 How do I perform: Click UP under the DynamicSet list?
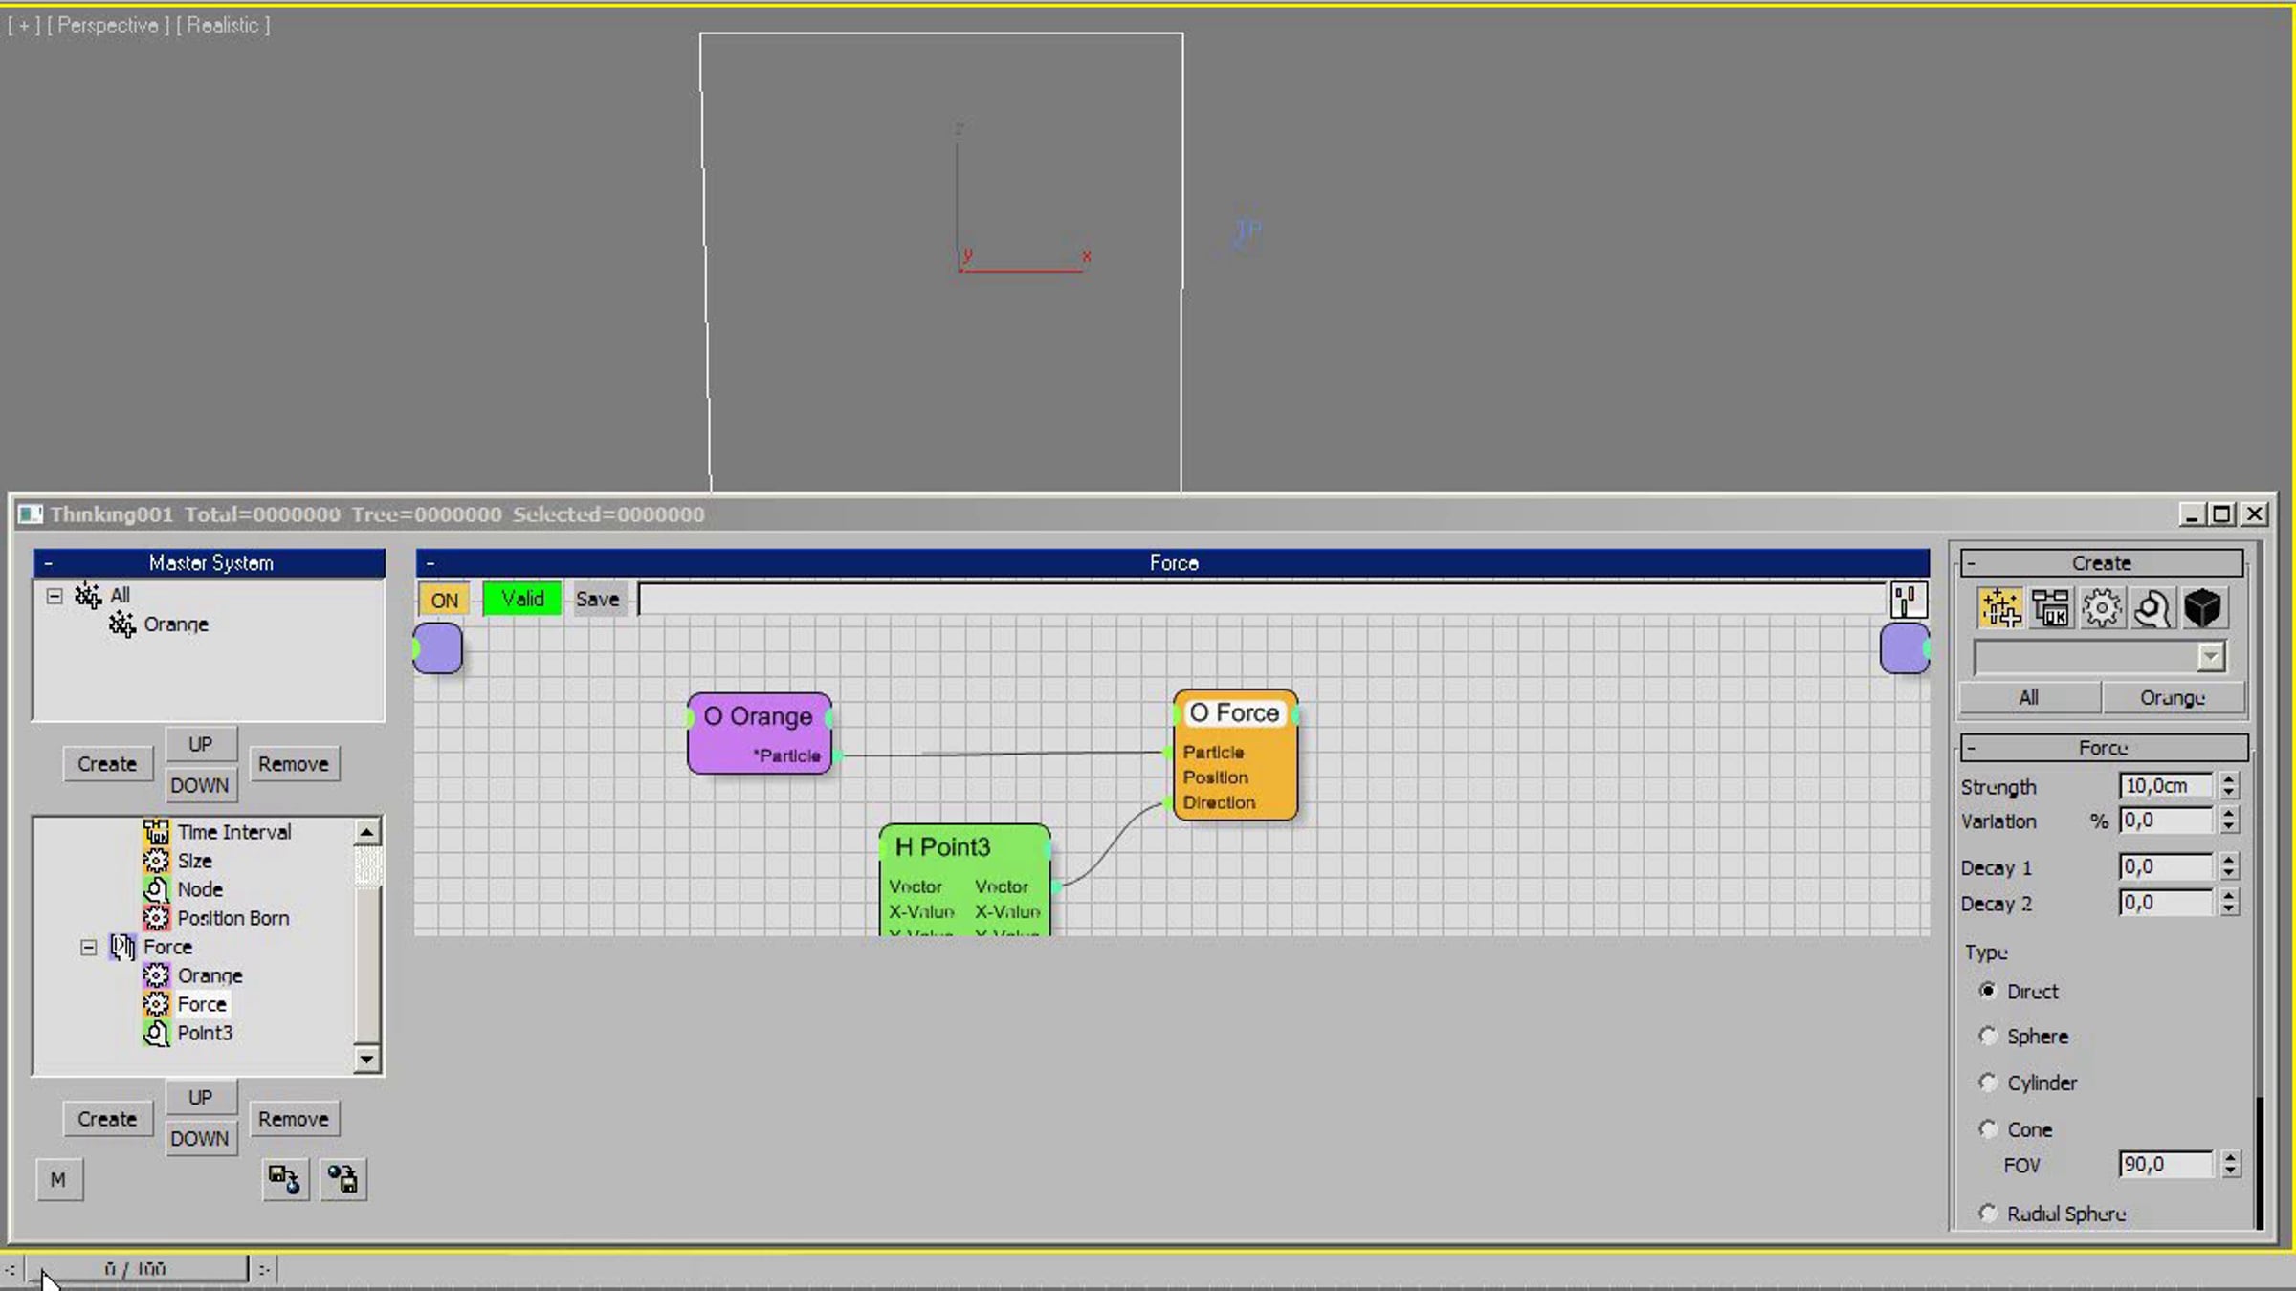200,1097
